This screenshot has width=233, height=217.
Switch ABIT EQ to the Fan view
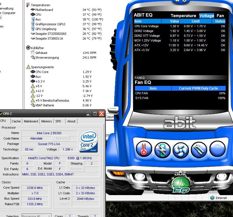220,16
